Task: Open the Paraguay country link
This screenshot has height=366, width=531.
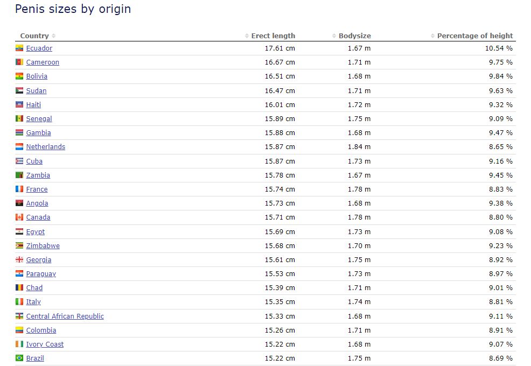Action: [41, 274]
